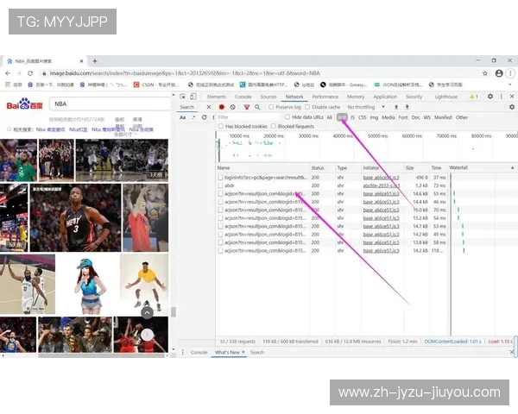The height and width of the screenshot is (414, 518).
Task: Click the inspect element picker icon
Action: pyautogui.click(x=182, y=97)
